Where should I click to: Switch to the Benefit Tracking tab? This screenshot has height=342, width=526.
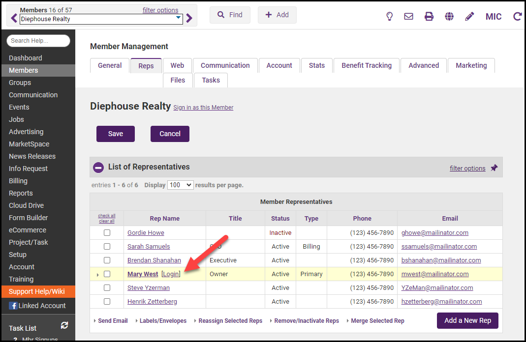367,65
